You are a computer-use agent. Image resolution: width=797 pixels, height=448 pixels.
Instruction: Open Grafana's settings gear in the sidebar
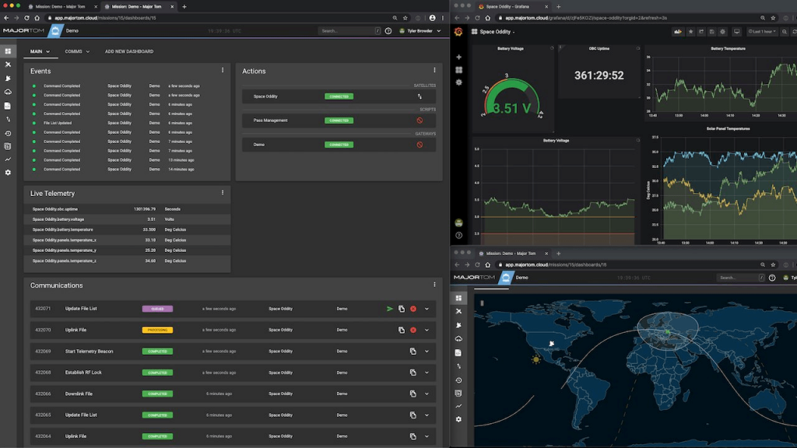click(x=459, y=82)
